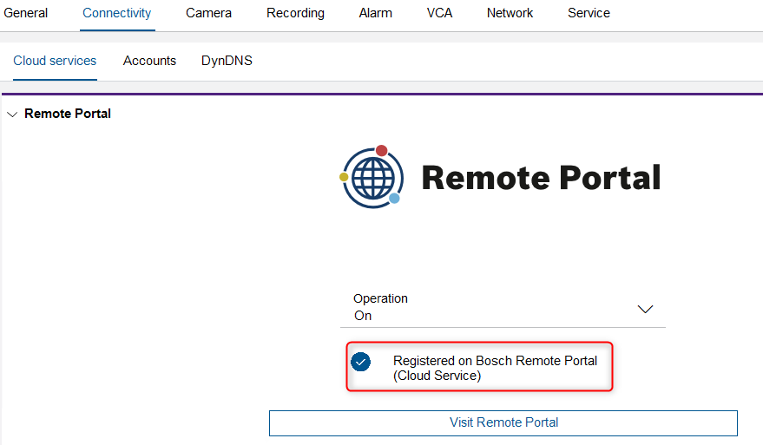
Task: Switch to the Camera tab
Action: tap(208, 13)
